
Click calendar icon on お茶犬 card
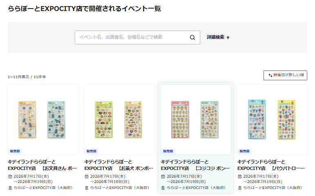87,176
